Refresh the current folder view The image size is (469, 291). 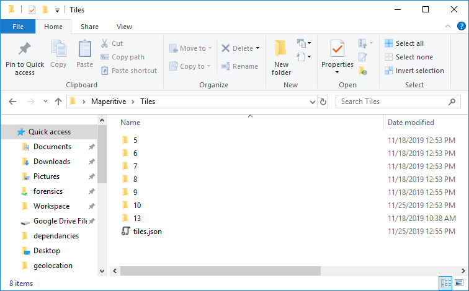[x=323, y=102]
